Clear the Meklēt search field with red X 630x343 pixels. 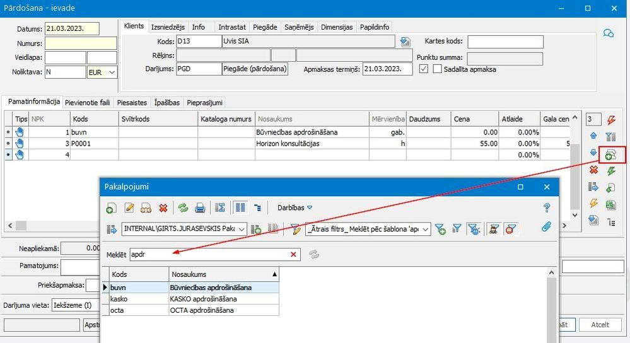click(x=293, y=254)
